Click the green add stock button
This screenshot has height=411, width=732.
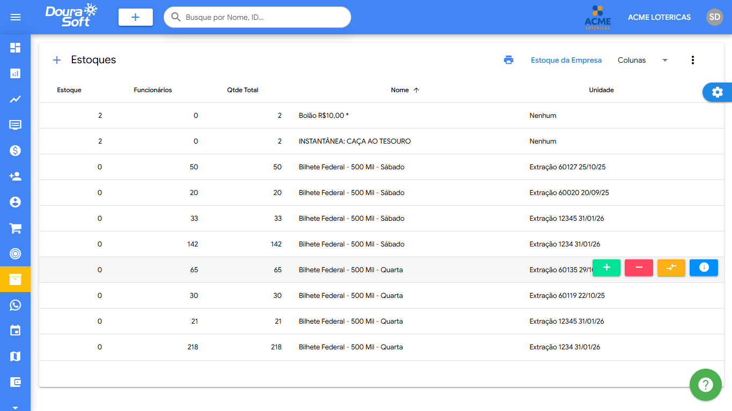pos(607,267)
